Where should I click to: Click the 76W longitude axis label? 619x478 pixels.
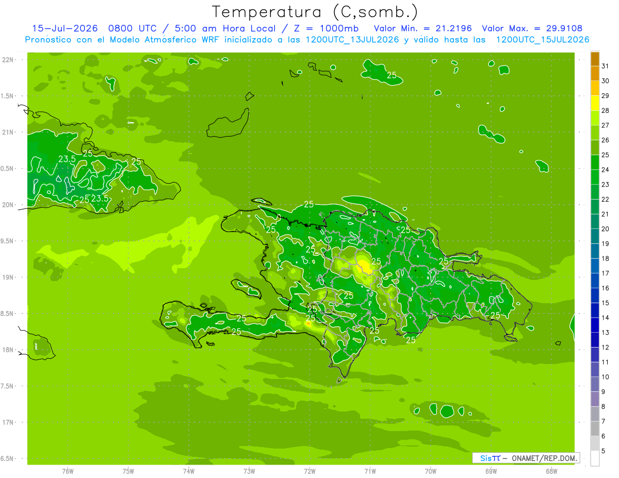pyautogui.click(x=68, y=471)
